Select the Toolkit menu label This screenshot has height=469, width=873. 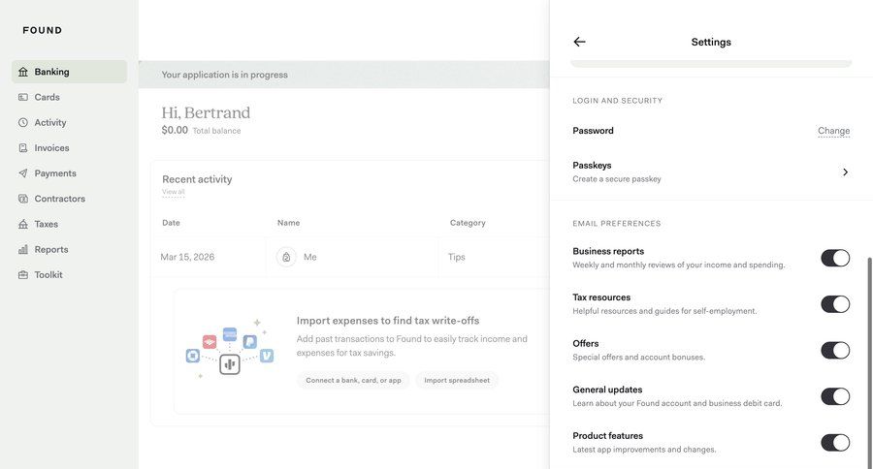pos(48,275)
